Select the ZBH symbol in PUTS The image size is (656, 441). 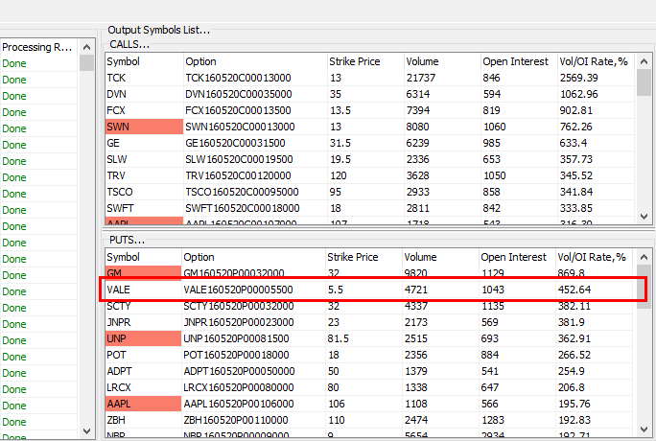tap(116, 420)
